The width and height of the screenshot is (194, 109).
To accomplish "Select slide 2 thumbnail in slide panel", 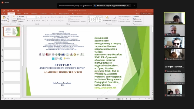I will click(x=12, y=43).
